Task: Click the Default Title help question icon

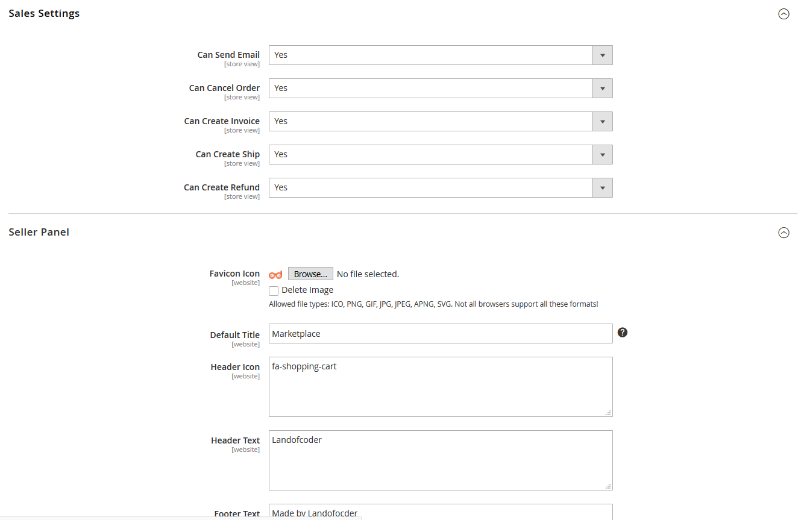Action: coord(623,333)
